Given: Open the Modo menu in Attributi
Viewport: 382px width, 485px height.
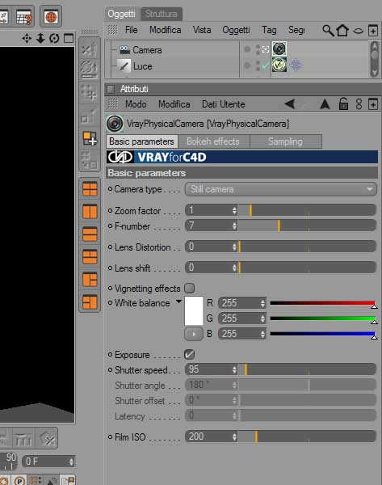Looking at the screenshot, I should click(136, 104).
